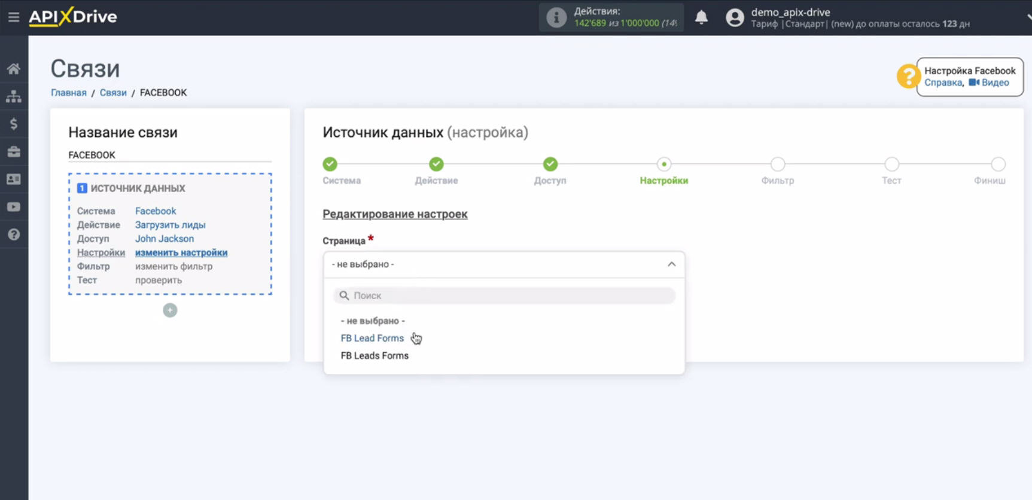Click проверить test text
1032x500 pixels.
(159, 280)
